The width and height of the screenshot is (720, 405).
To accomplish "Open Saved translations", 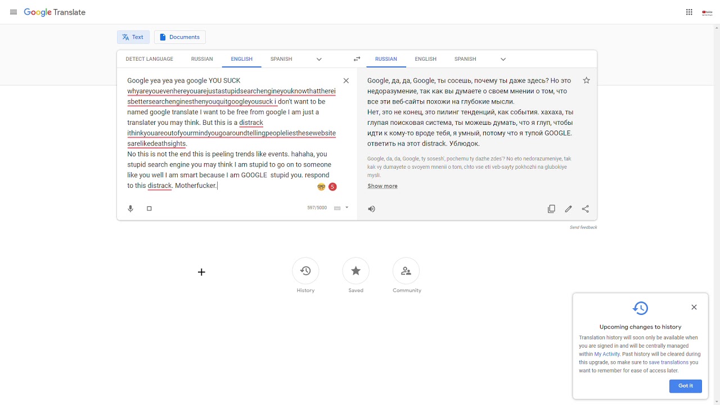I will point(356,271).
